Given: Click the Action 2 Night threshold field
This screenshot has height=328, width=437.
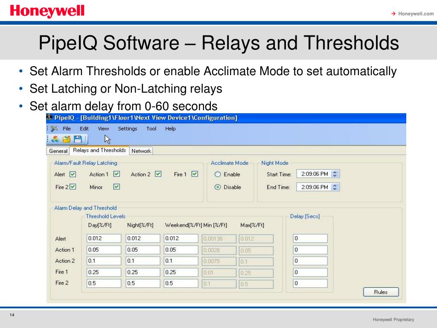Looking at the screenshot, I should tap(143, 261).
